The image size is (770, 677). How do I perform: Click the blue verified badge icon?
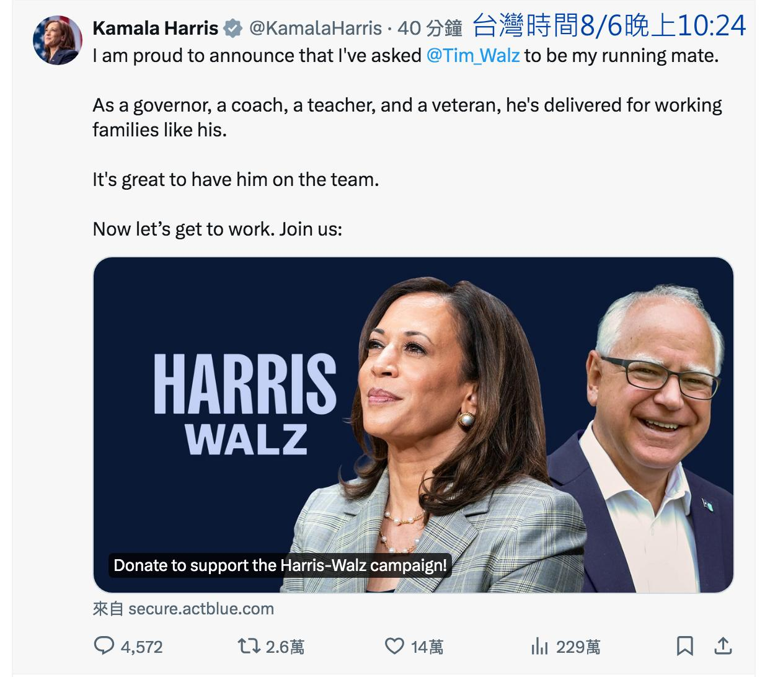click(x=233, y=29)
